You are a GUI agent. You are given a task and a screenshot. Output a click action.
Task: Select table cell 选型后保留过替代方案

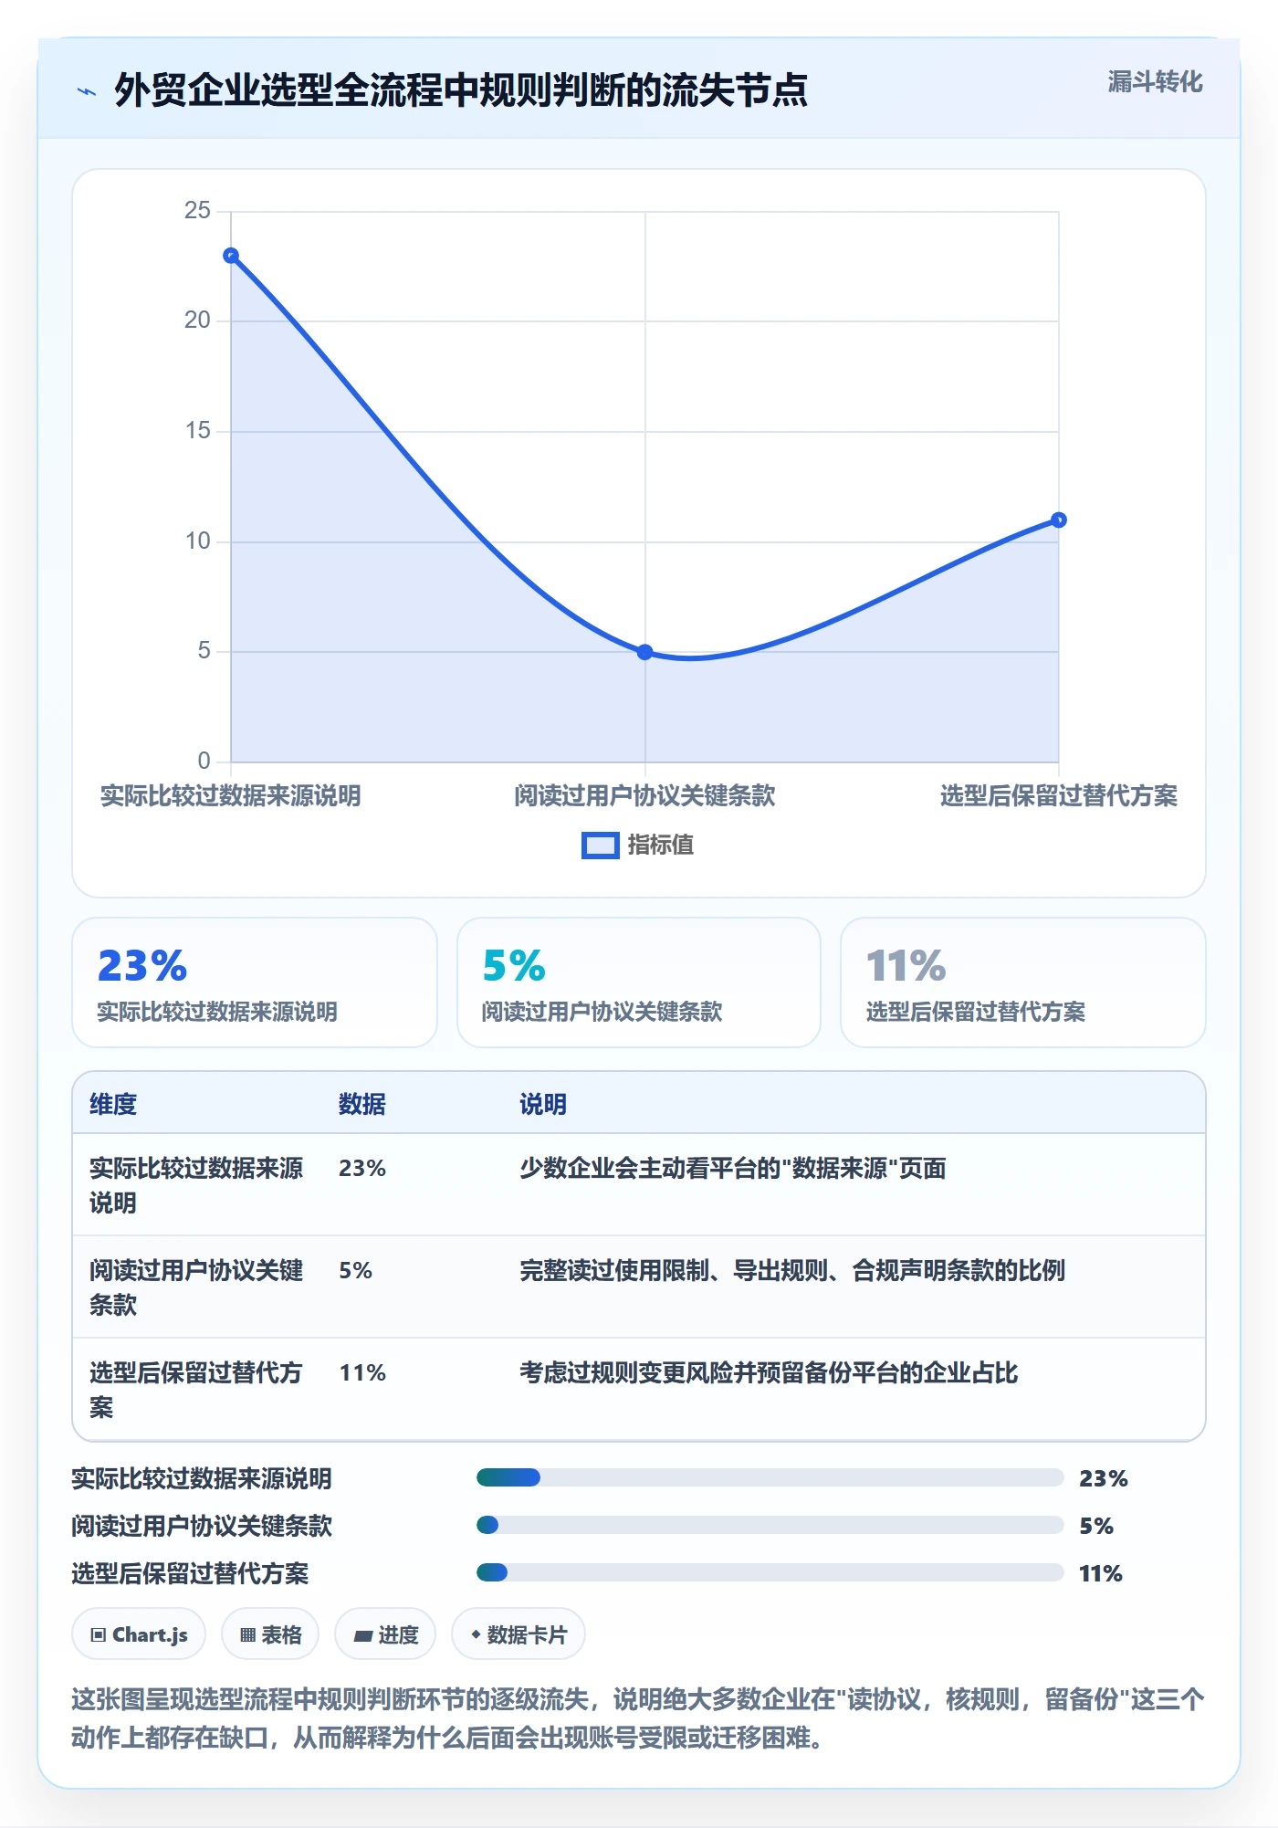click(x=196, y=1390)
